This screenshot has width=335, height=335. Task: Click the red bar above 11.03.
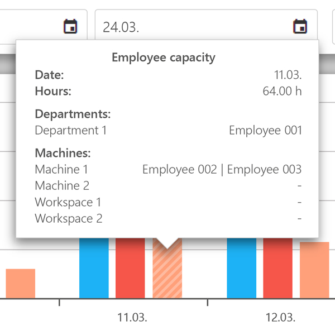[x=130, y=268]
